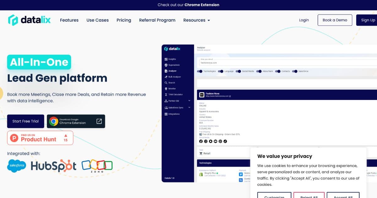Click the TikTok icon under Social Media
Screen dimensions: 377x198
point(225,141)
